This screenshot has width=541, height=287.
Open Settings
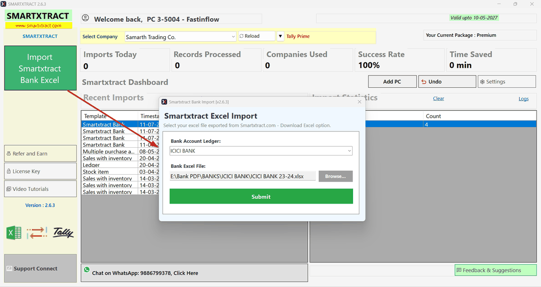[x=507, y=81]
